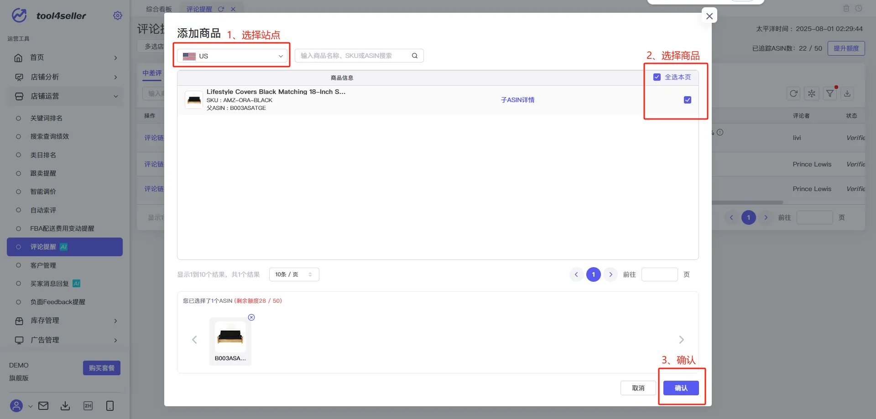Image resolution: width=876 pixels, height=419 pixels.
Task: Collapse the 店铺运营 section
Action: tap(65, 96)
